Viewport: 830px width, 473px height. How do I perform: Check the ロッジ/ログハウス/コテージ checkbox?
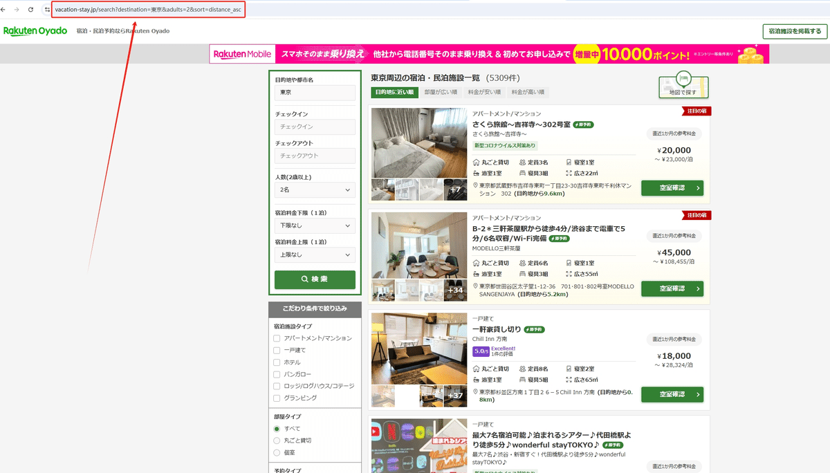coord(277,386)
